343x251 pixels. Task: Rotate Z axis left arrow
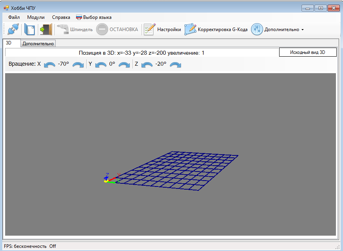point(147,65)
